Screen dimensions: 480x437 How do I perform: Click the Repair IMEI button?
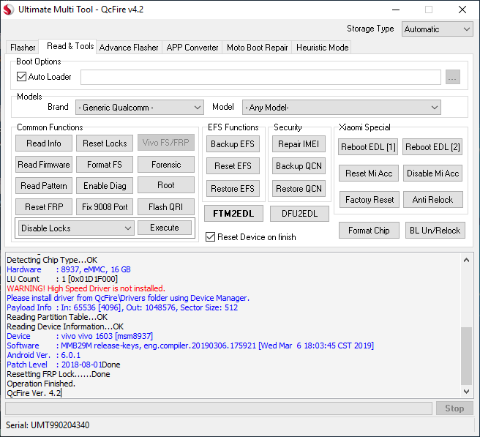click(299, 144)
